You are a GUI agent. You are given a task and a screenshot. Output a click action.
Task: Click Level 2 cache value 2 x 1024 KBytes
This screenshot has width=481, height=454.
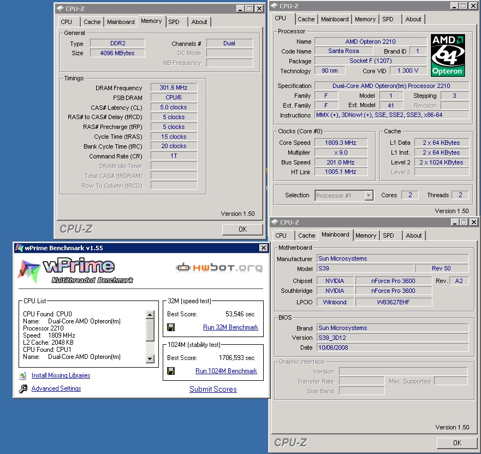click(442, 162)
